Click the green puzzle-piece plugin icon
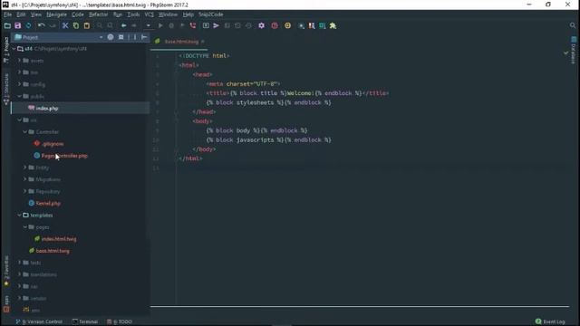580x326 pixels. pos(333,26)
